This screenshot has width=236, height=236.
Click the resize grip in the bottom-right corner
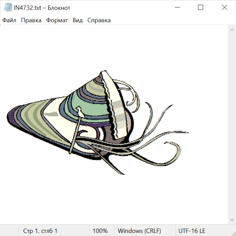(233, 233)
